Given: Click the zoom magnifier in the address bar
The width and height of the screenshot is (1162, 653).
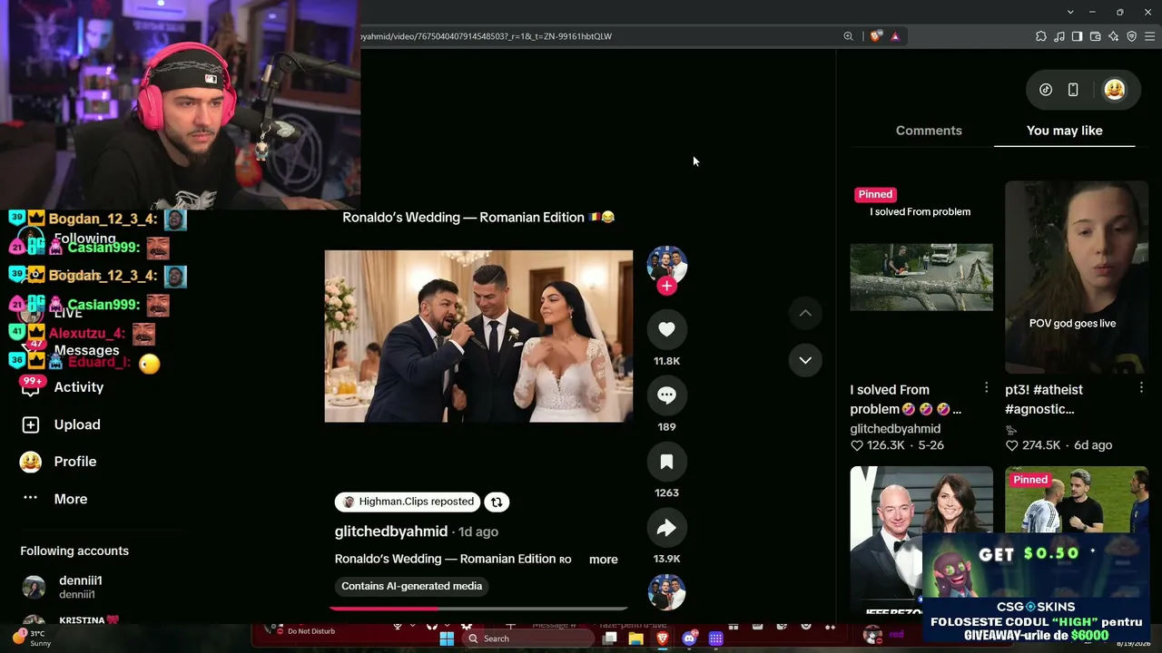Looking at the screenshot, I should tap(848, 36).
